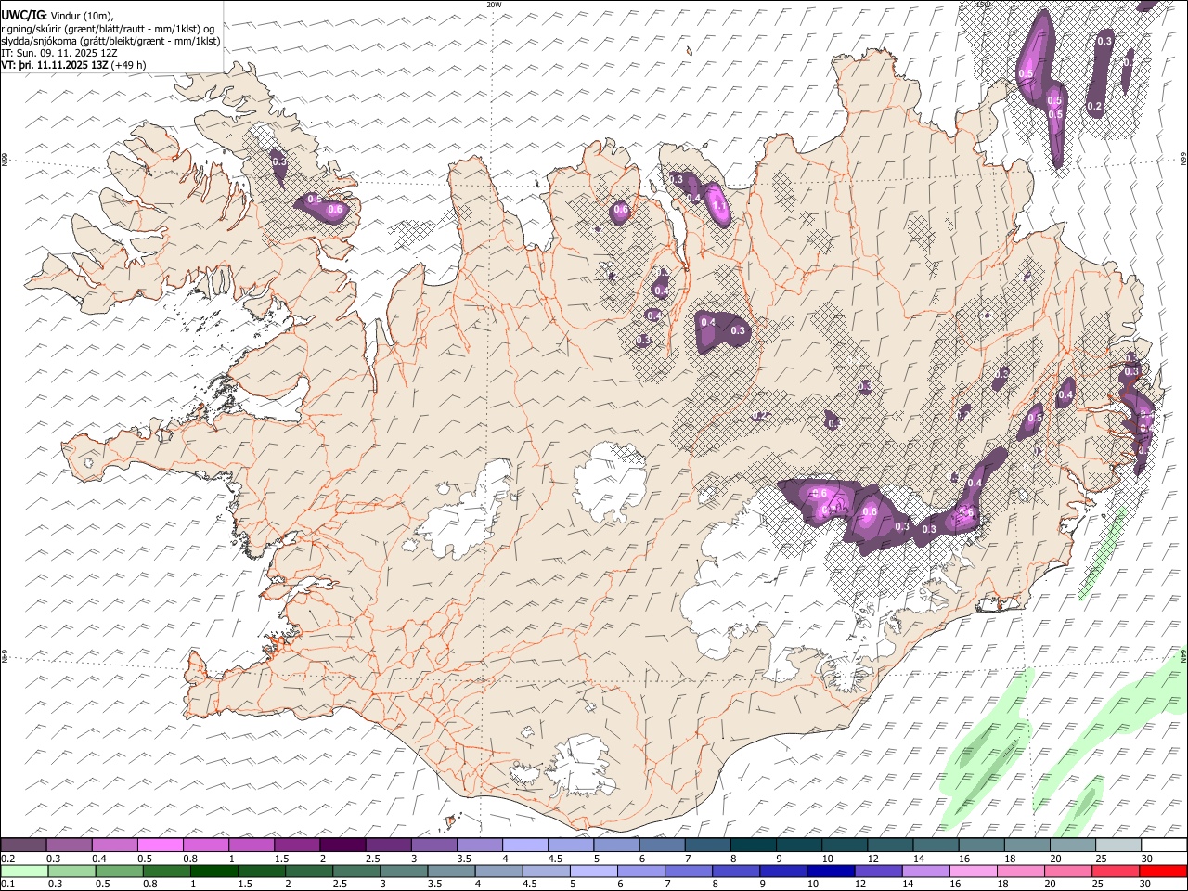
Task: Select the valid time 'VT: þri. 11.11.2025 13Z'
Action: point(55,65)
